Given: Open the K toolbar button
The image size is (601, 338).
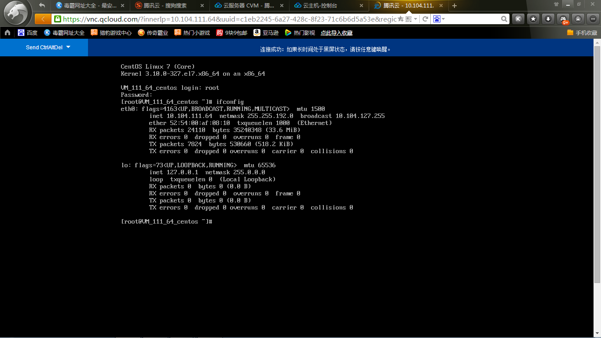Looking at the screenshot, I should click(519, 19).
